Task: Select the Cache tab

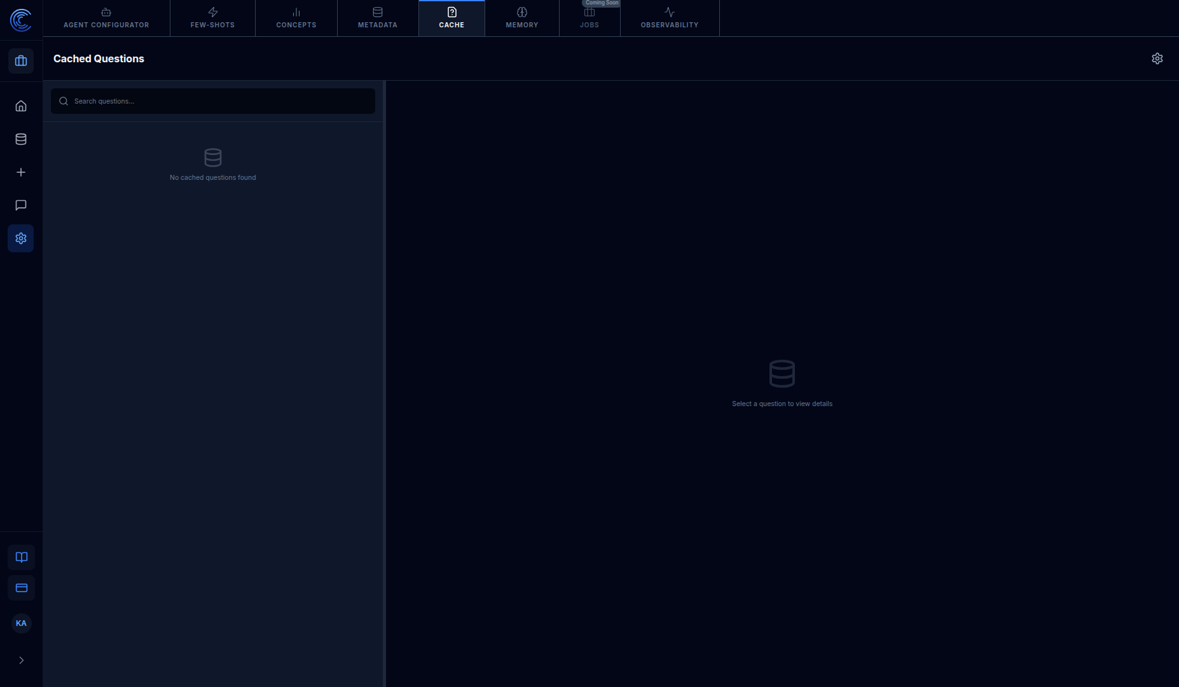Action: point(452,18)
